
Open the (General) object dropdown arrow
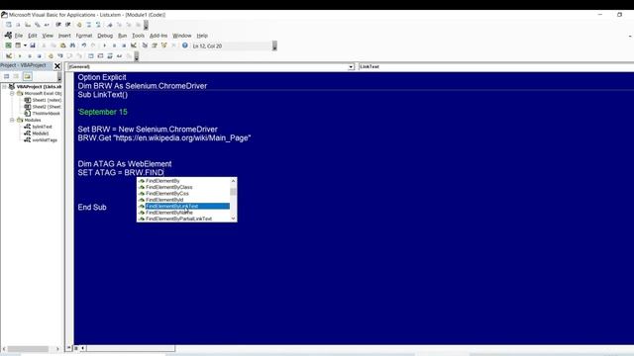coord(351,66)
